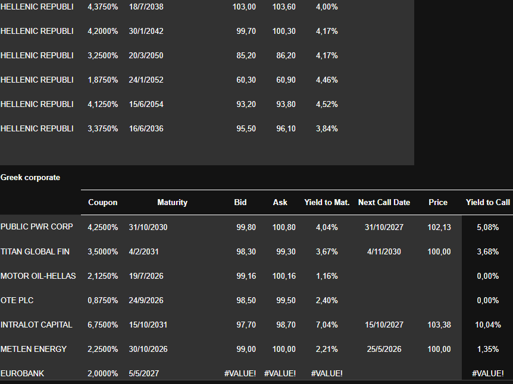Select the PUBLIC PWR CORP row name

37,227
